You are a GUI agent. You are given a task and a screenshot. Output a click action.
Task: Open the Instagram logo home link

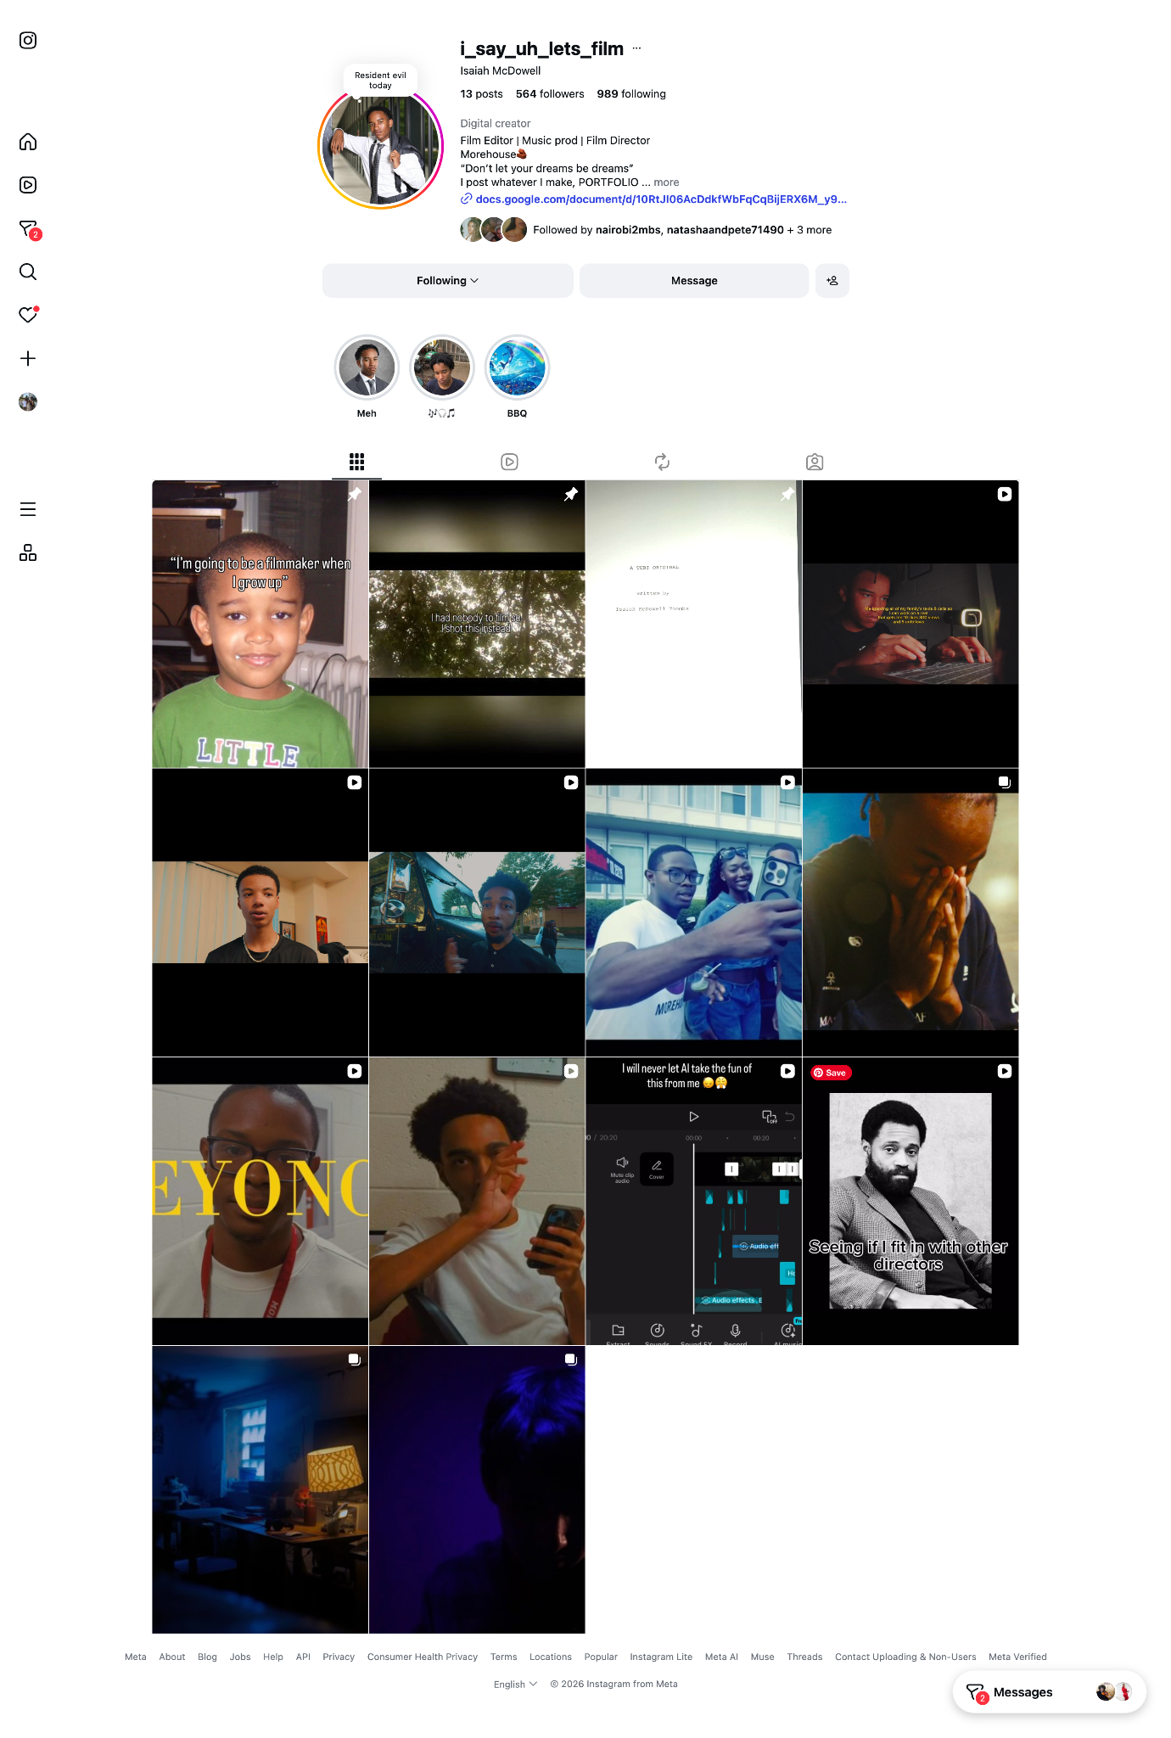[28, 41]
